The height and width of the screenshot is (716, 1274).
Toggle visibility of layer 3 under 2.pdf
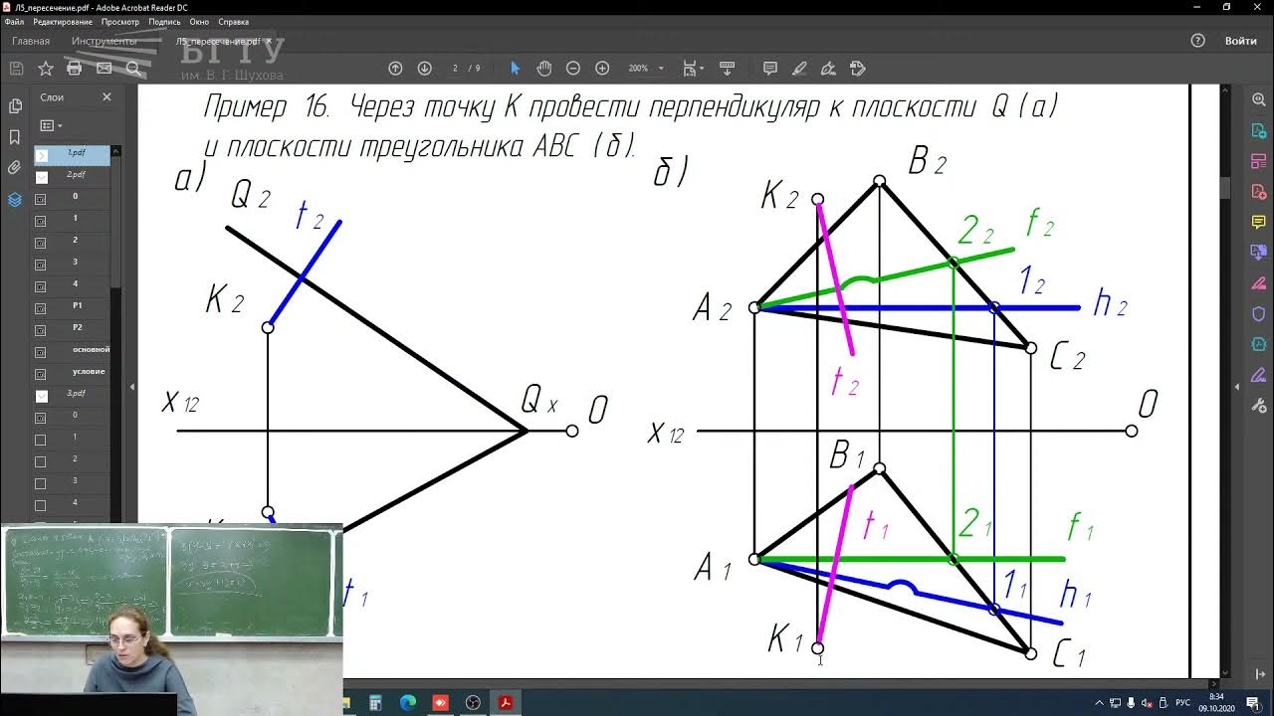point(41,265)
